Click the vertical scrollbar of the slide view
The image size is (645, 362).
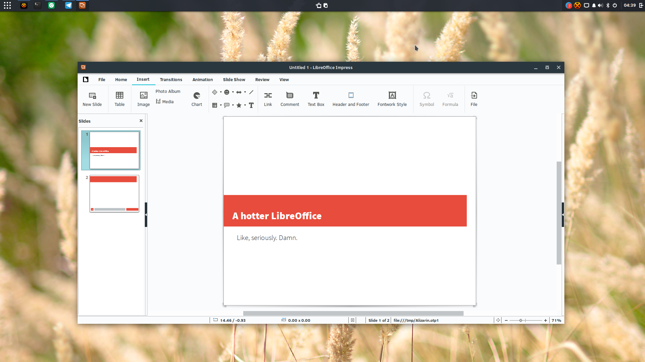pos(559,213)
